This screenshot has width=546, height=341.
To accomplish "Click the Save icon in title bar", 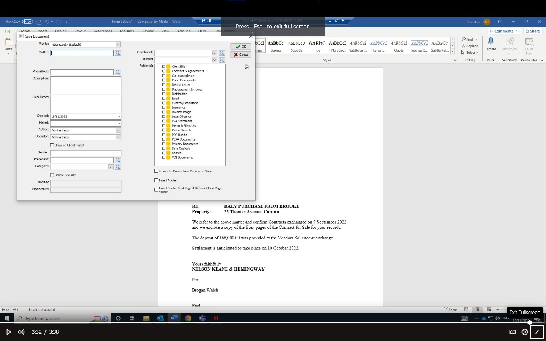I will click(x=39, y=22).
